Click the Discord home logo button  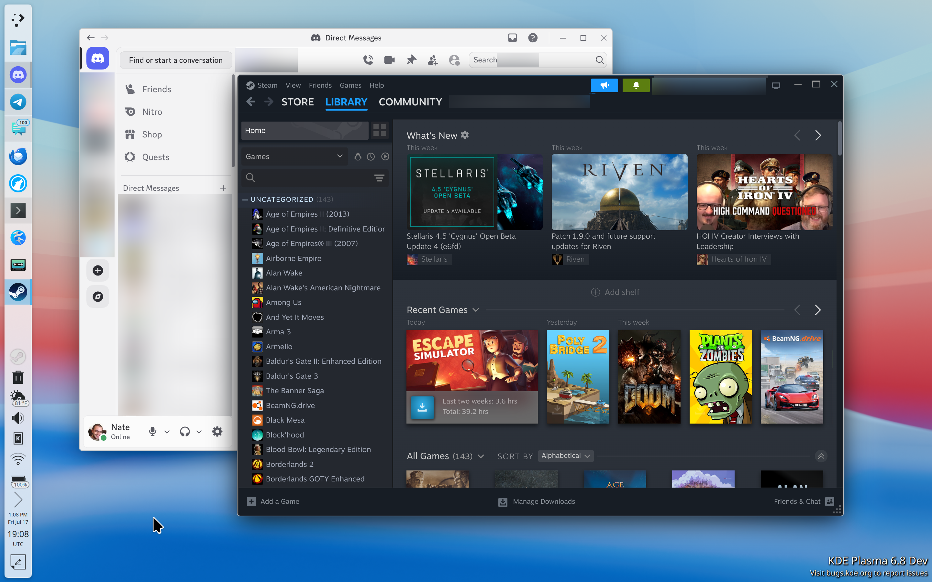click(97, 59)
